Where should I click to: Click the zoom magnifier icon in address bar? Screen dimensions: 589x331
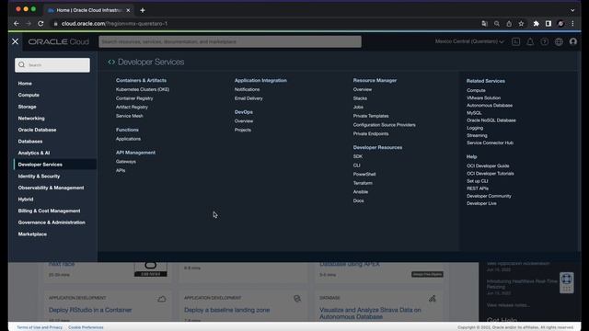tap(497, 24)
